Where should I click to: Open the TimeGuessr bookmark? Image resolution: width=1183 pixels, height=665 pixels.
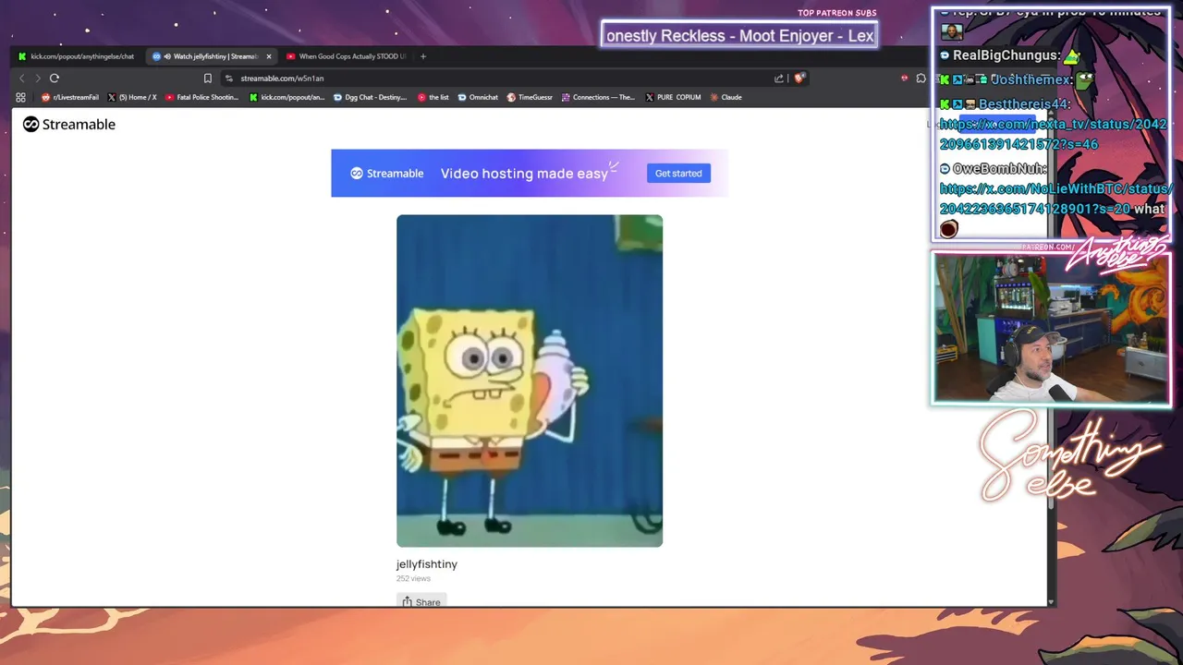[530, 97]
